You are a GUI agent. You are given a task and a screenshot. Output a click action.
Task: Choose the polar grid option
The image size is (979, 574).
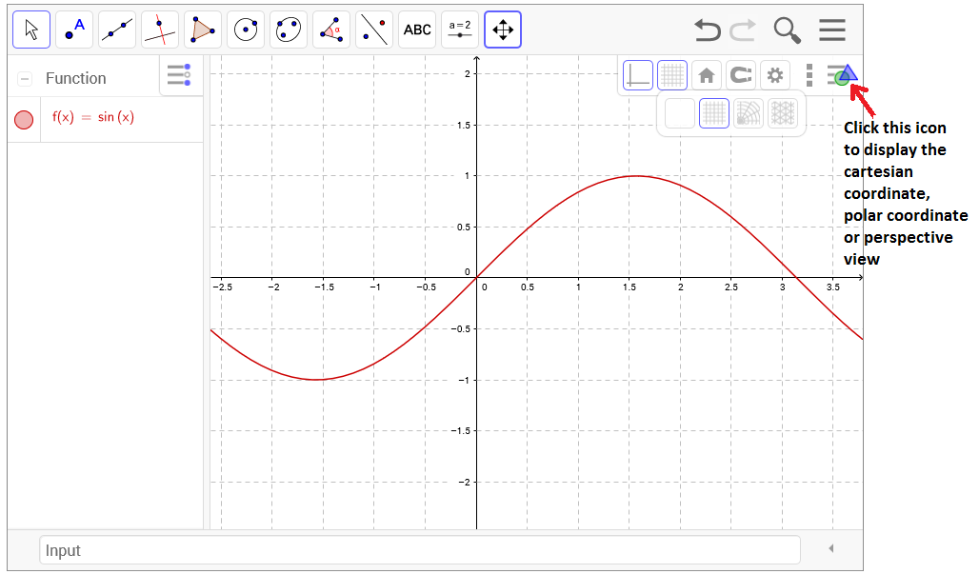pos(749,114)
